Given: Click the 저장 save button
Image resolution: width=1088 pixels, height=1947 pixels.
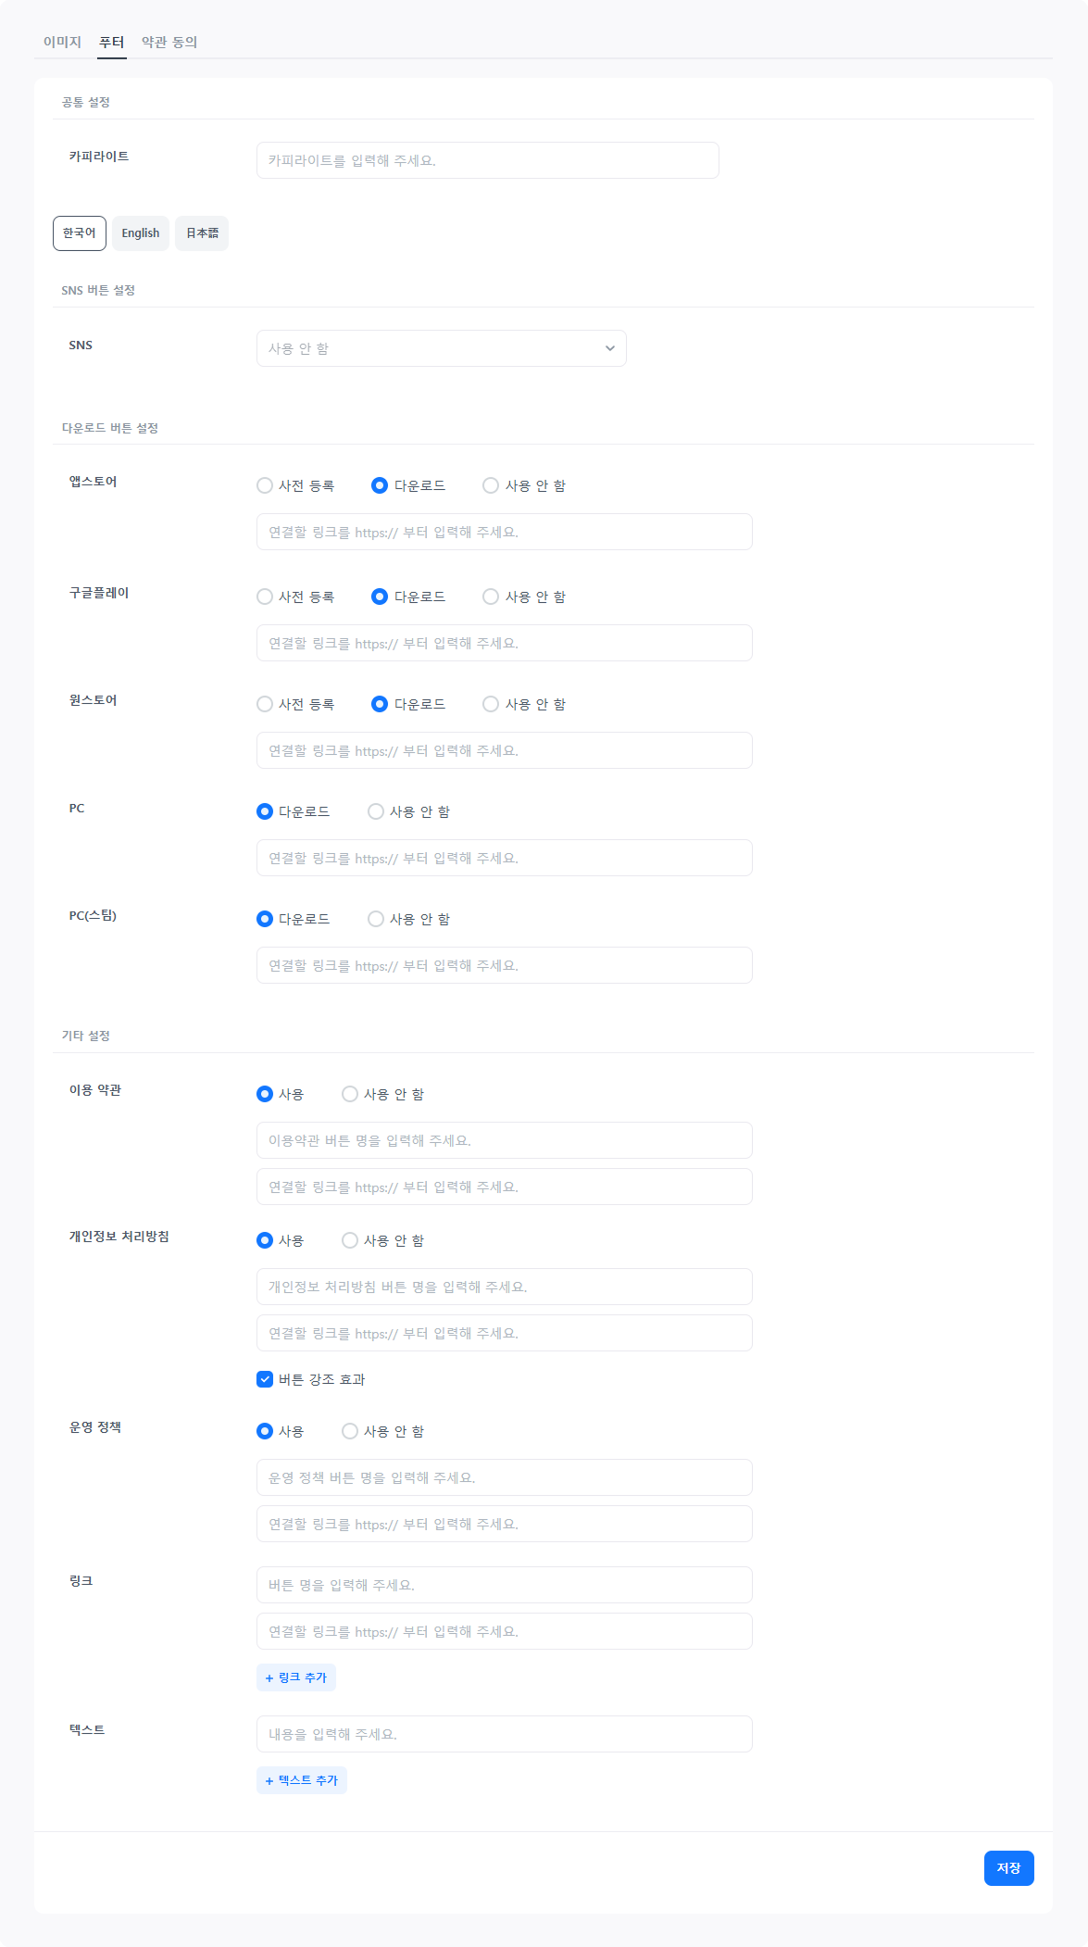Looking at the screenshot, I should pyautogui.click(x=1008, y=1868).
